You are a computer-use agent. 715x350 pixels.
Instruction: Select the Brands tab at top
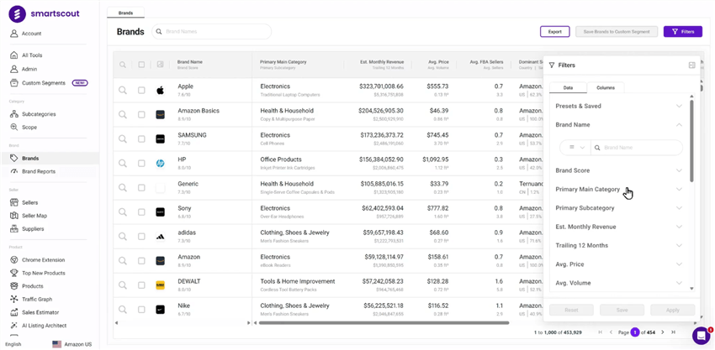125,13
